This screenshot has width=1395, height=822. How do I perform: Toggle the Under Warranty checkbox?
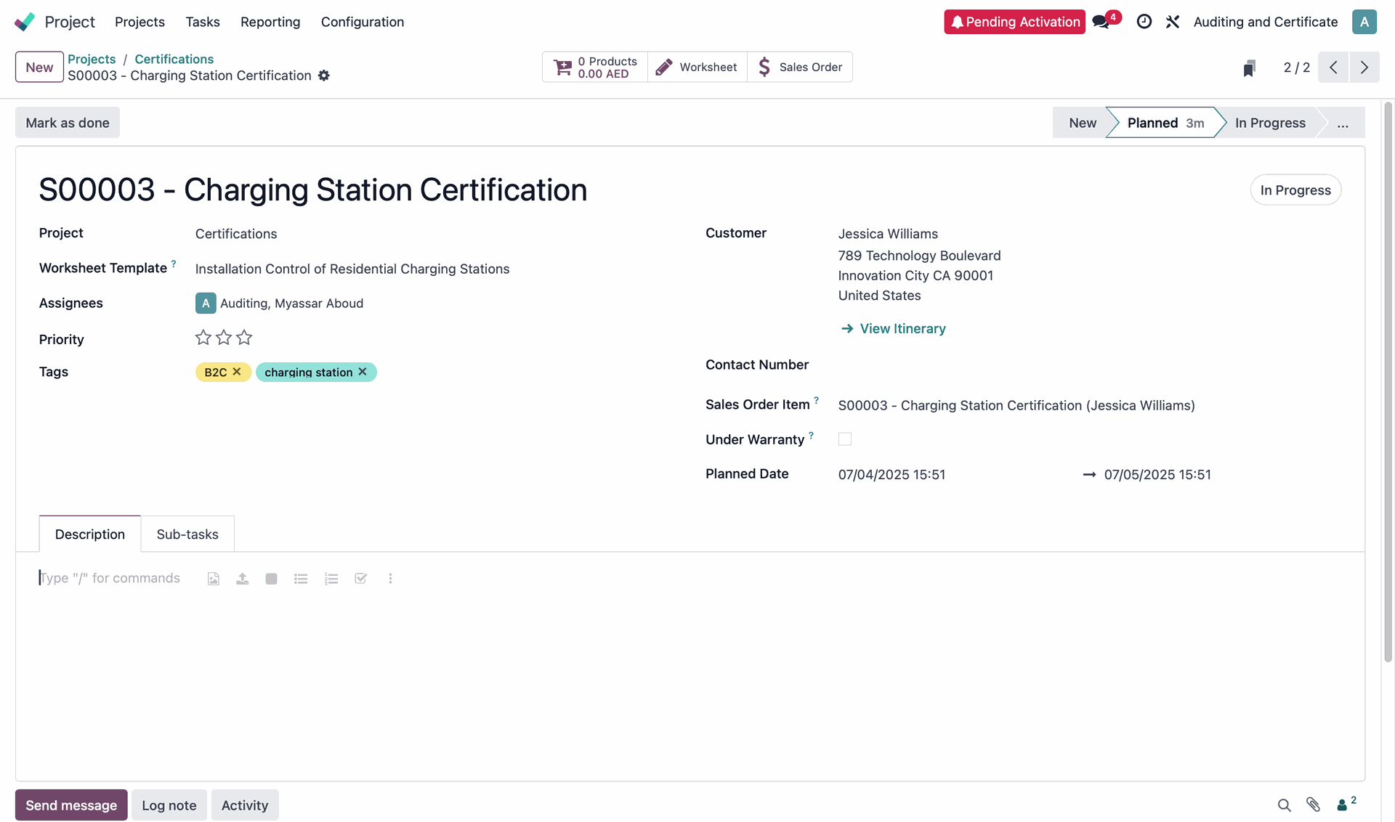click(x=844, y=439)
